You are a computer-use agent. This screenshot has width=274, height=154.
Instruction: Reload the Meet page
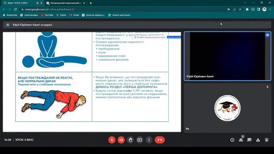click(15, 9)
